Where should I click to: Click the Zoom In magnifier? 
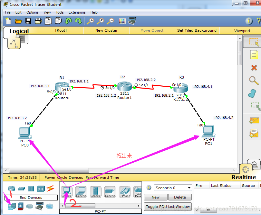[90, 21]
